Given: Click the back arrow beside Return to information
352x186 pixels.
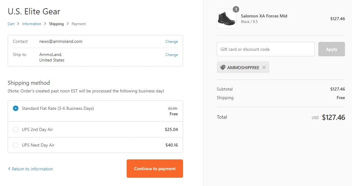Looking at the screenshot, I should coord(9,169).
